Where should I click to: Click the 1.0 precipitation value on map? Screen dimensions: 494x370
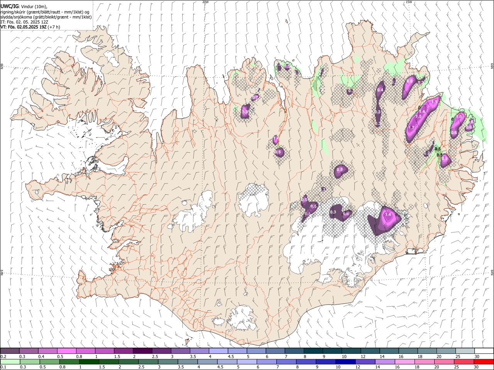tap(459, 116)
